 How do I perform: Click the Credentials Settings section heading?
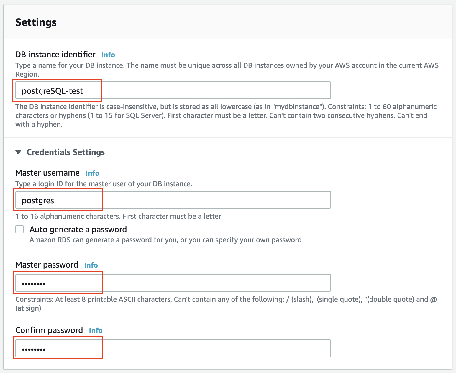tap(65, 152)
